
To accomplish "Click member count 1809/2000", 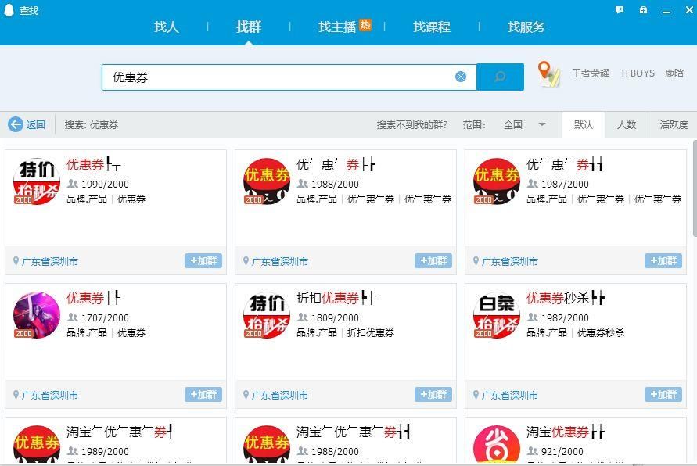I will point(335,317).
